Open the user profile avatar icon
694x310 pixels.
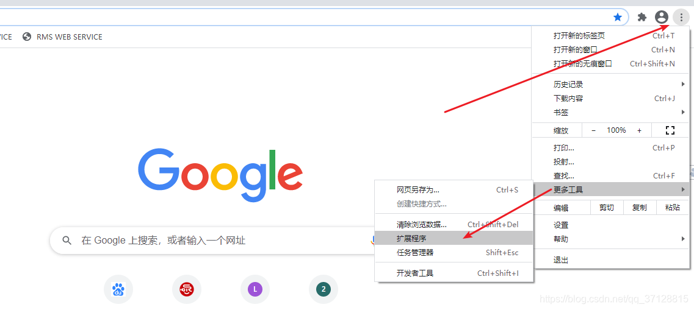point(661,17)
